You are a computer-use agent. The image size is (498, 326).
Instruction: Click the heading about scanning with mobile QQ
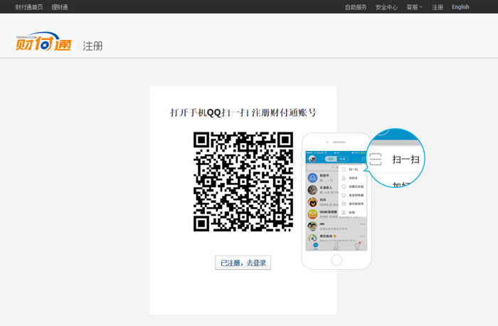tap(243, 112)
